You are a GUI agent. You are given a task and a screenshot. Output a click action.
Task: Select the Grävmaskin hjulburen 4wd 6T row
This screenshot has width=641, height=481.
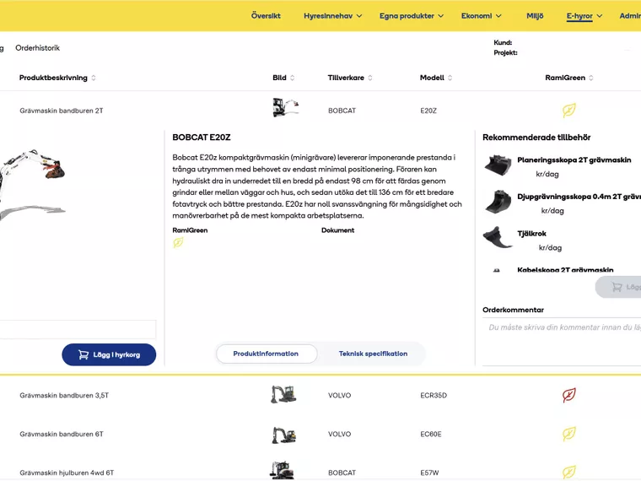320,469
